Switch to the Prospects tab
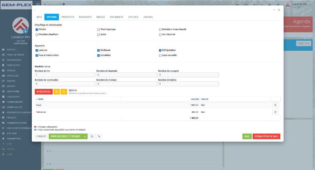This screenshot has height=170, width=315. click(x=68, y=17)
